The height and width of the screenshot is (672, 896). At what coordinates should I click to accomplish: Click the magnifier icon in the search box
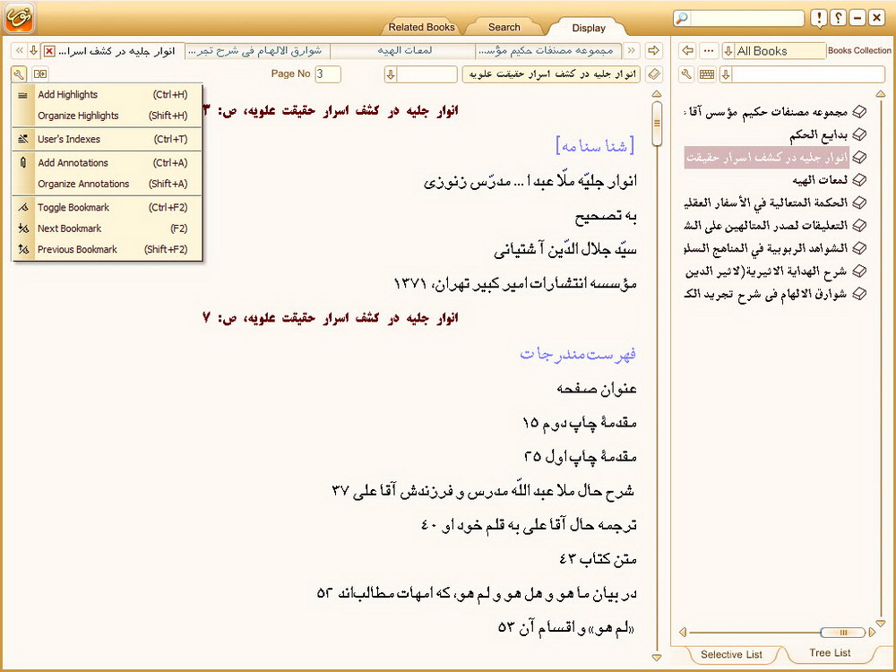(683, 18)
